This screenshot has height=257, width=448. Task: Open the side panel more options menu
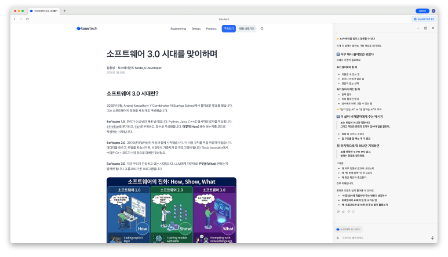pyautogui.click(x=417, y=28)
